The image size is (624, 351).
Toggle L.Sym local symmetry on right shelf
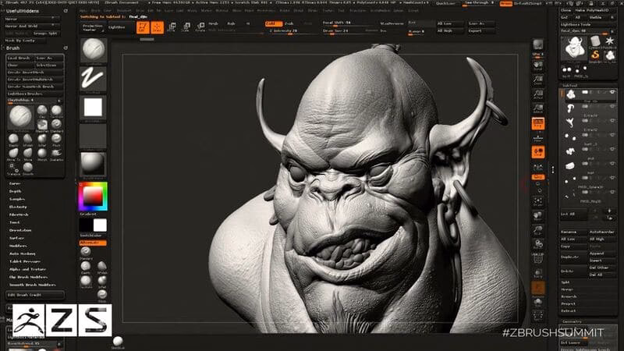click(538, 166)
